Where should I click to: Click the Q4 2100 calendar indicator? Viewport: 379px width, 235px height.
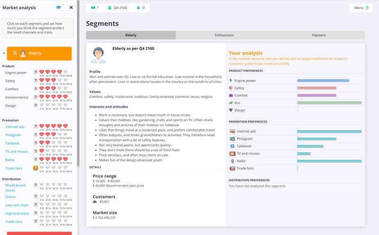(117, 8)
